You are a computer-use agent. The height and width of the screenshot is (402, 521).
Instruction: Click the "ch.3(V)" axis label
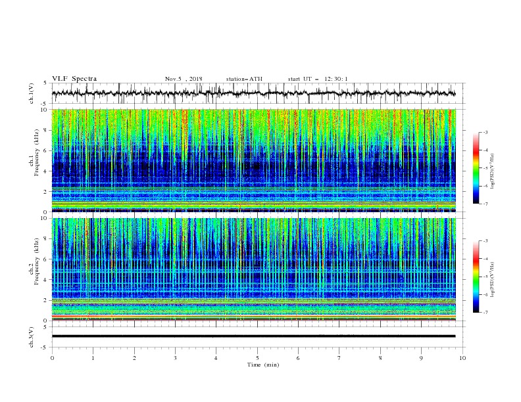32,337
